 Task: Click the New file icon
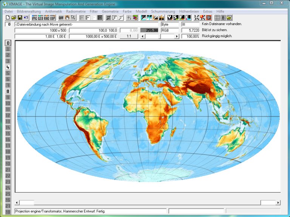[8, 18]
